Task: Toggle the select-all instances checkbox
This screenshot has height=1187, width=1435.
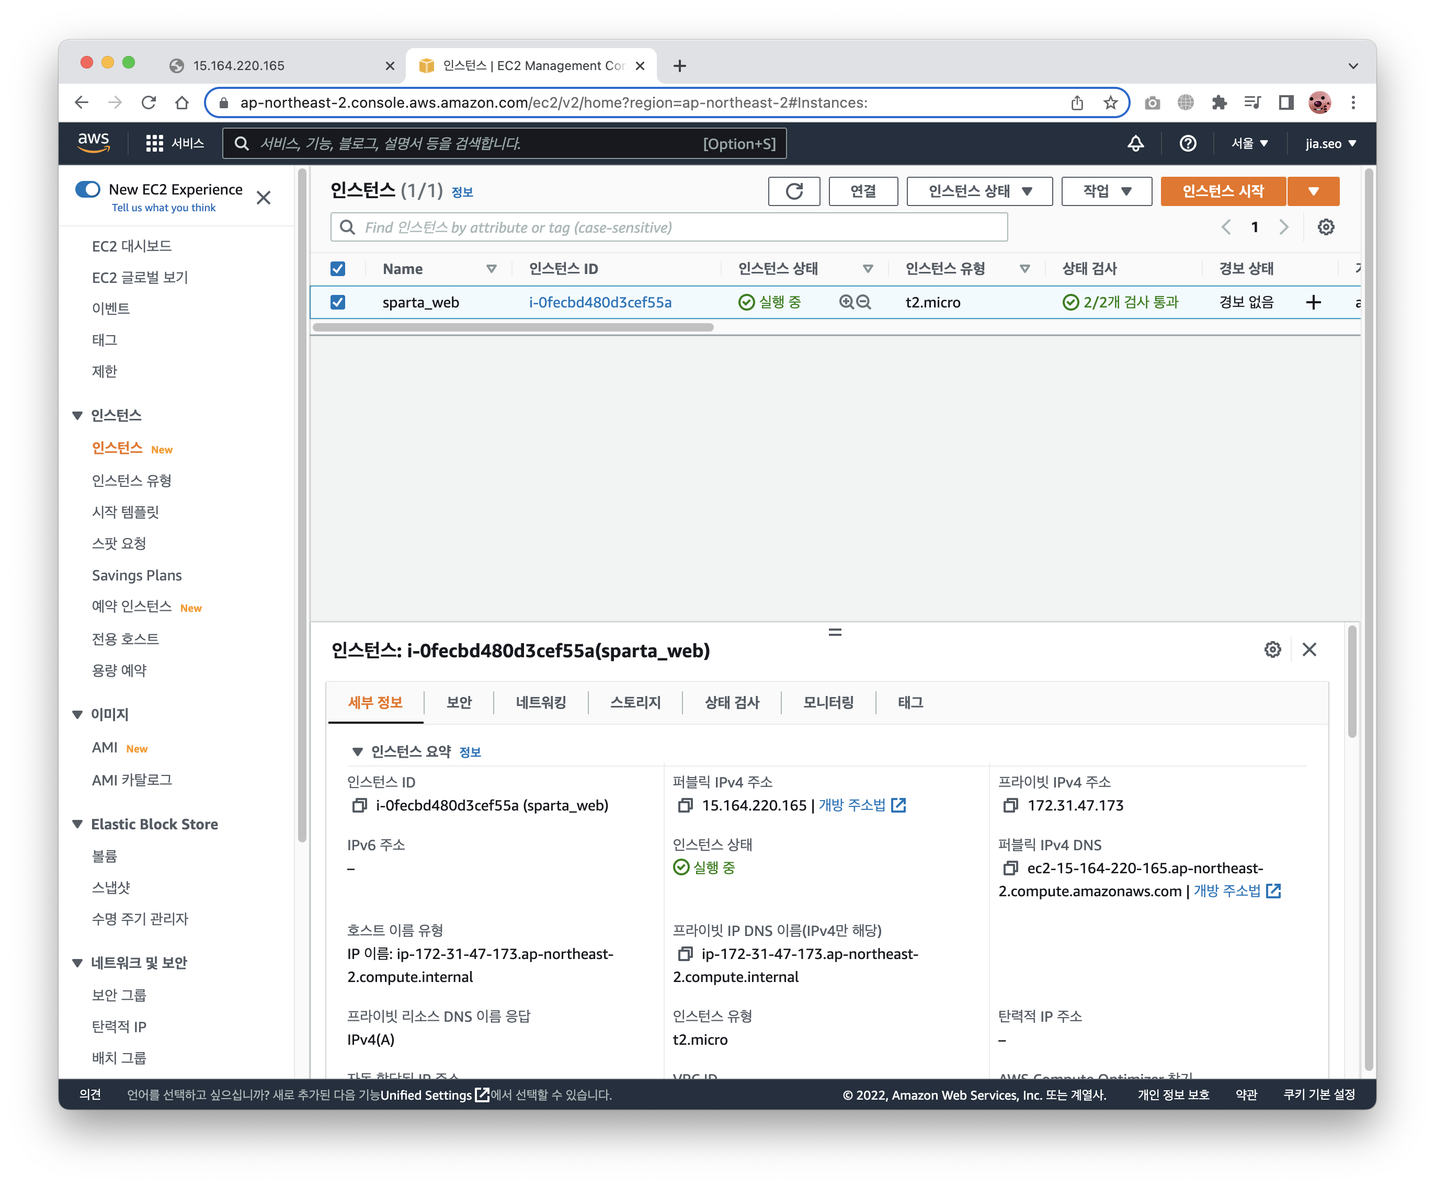Action: pos(337,269)
